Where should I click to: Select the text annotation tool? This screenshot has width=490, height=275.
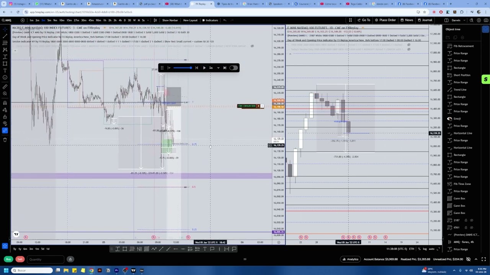point(5,70)
